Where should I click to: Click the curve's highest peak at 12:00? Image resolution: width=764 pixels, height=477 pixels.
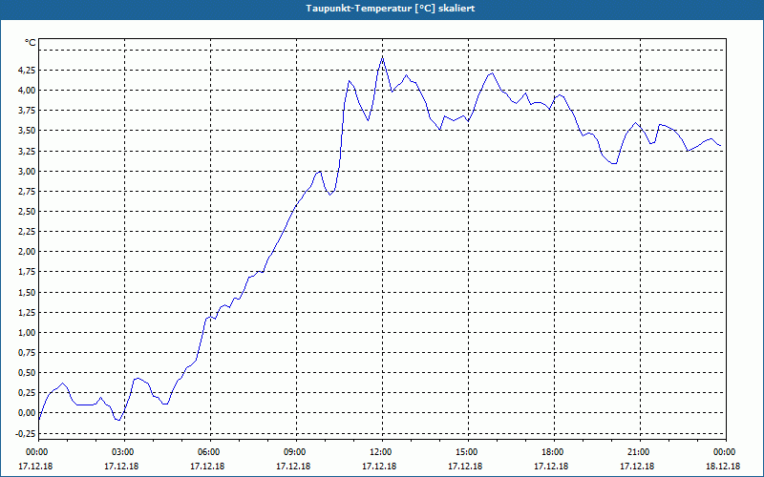[383, 57]
